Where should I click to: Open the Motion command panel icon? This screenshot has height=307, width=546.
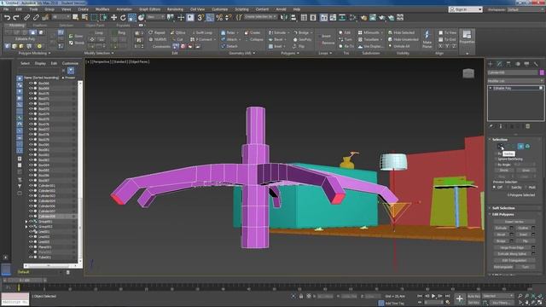click(x=518, y=64)
